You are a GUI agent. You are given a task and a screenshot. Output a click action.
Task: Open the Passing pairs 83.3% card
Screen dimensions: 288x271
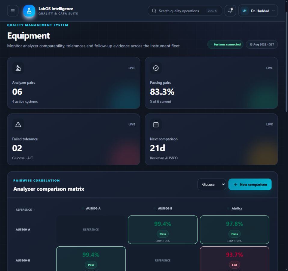point(211,83)
